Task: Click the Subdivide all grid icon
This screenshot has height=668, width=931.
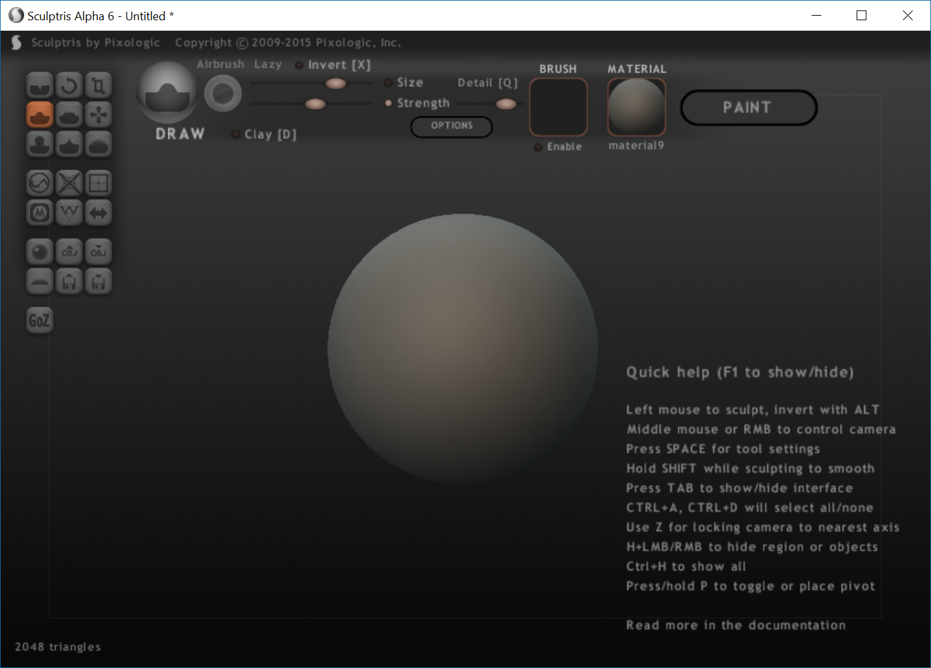Action: click(x=99, y=183)
